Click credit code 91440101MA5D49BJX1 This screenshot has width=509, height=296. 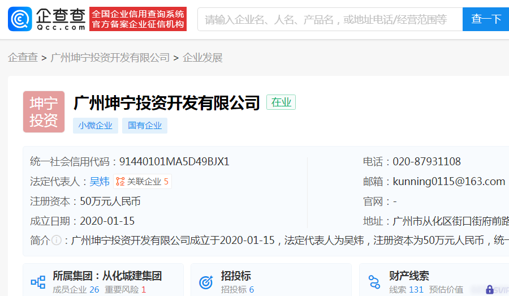pos(174,161)
